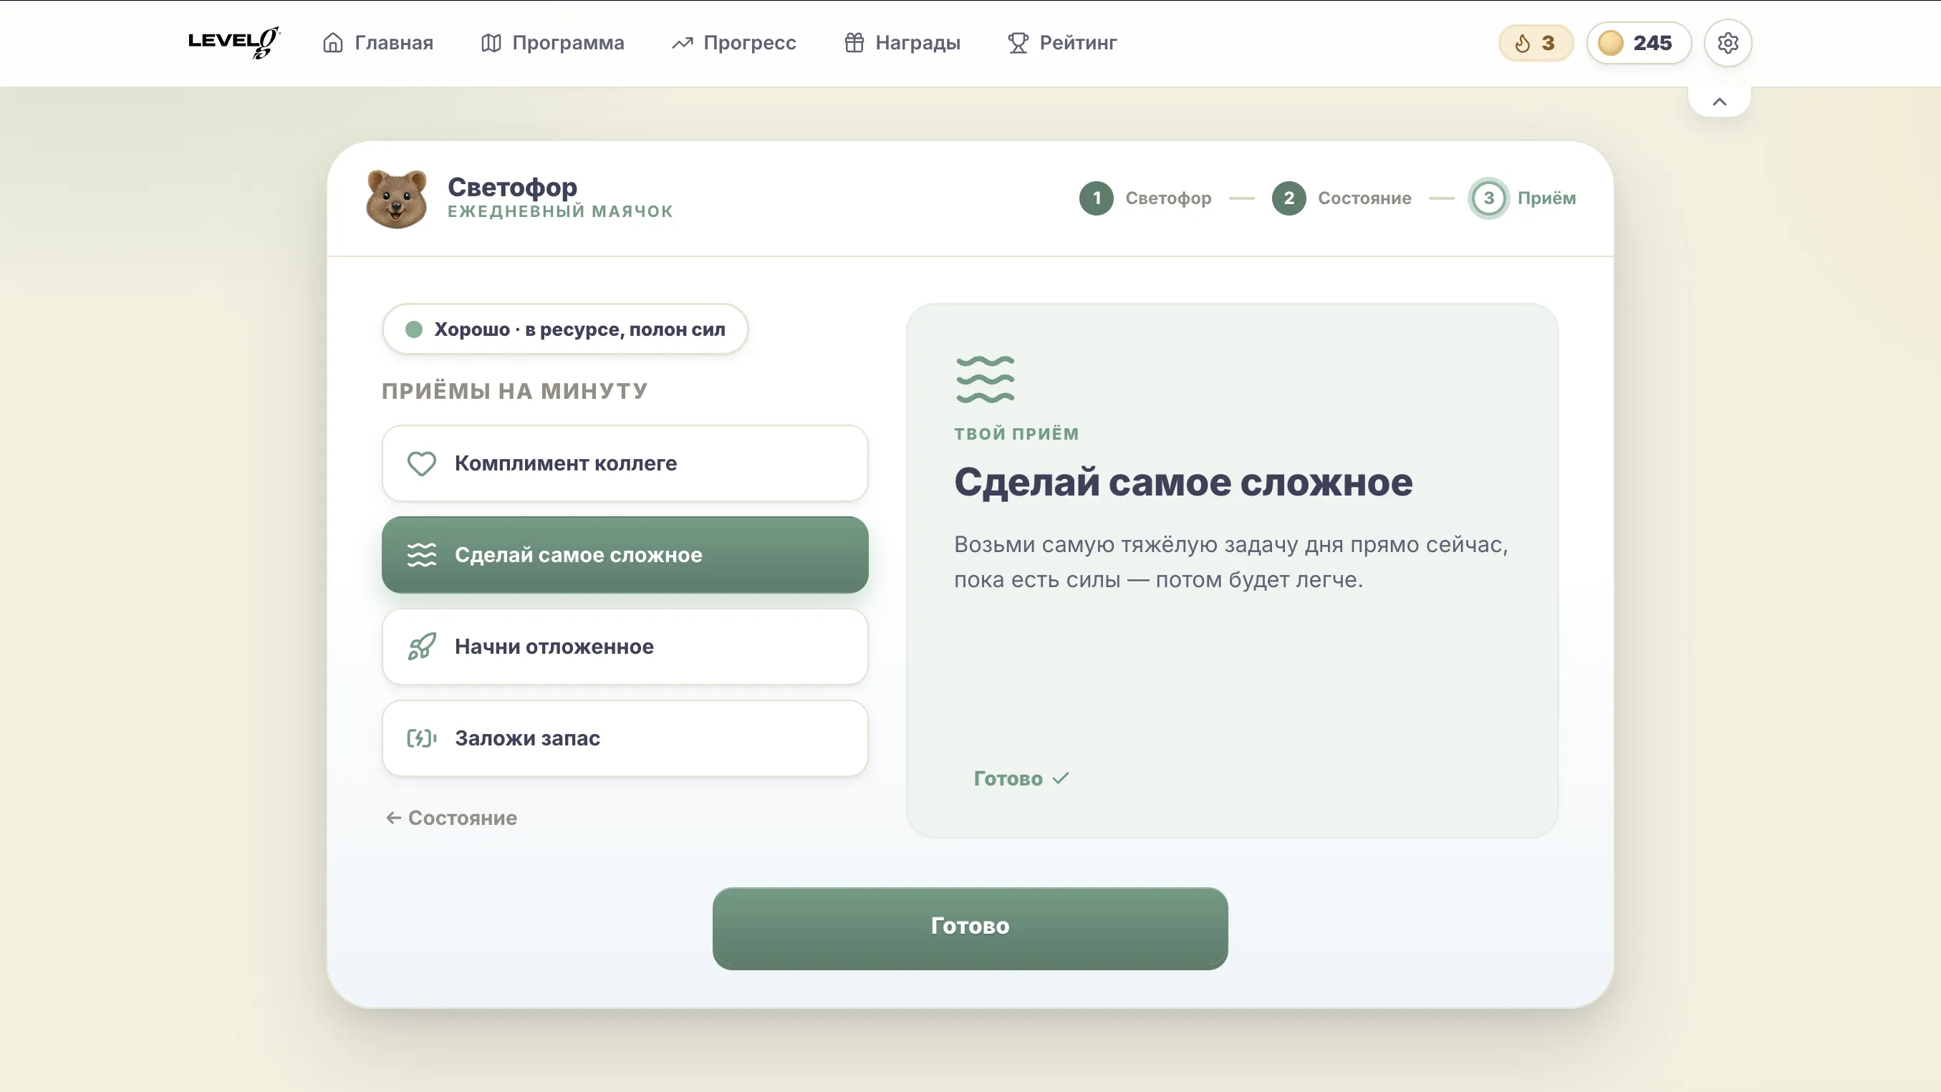The image size is (1941, 1092).
Task: Click the map icon next to Программа
Action: coord(491,43)
